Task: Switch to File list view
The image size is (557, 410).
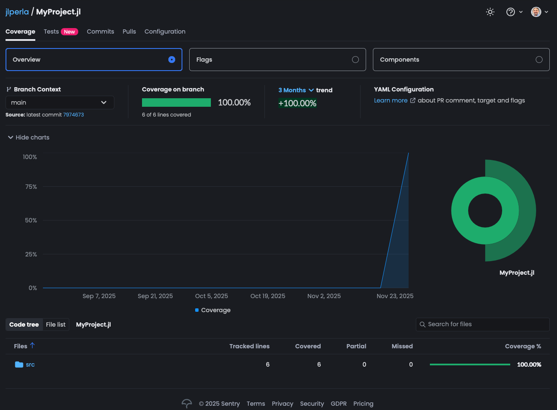Action: [x=56, y=325]
